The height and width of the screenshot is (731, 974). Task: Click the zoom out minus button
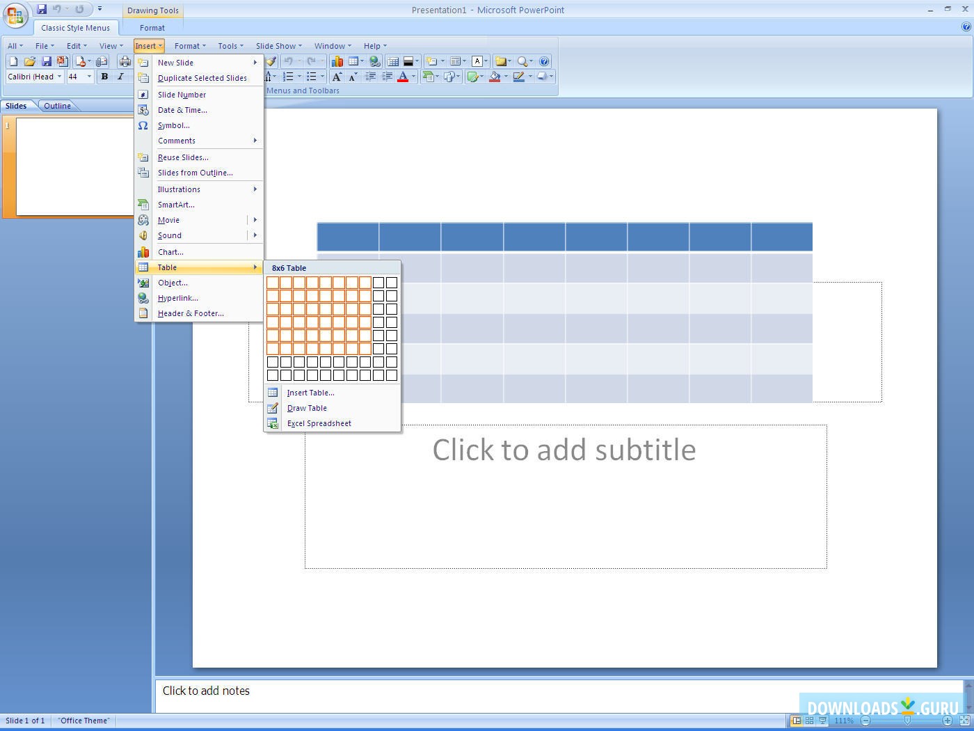coord(865,721)
